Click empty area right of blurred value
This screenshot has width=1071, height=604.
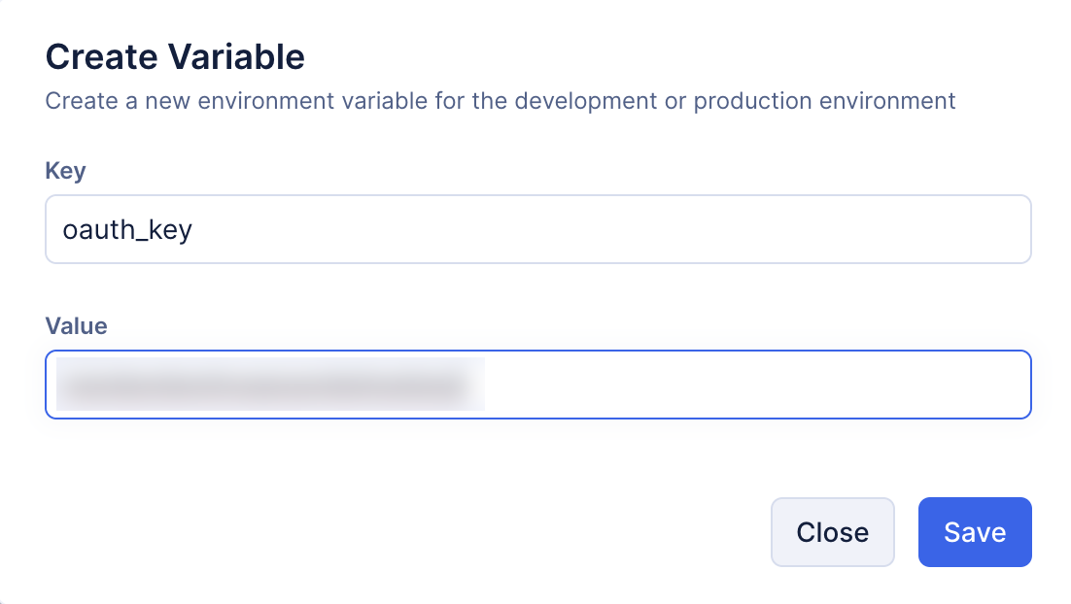click(x=758, y=385)
